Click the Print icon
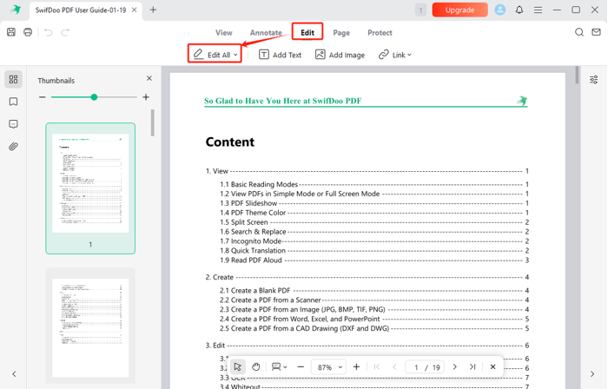Screen dimensions: 608x389 pos(28,32)
